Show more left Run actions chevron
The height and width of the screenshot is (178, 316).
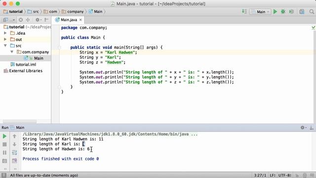tap(5, 169)
